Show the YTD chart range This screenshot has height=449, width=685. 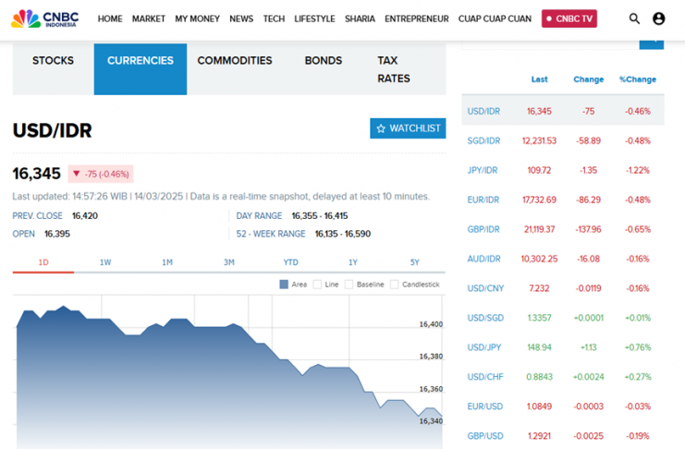(x=290, y=262)
